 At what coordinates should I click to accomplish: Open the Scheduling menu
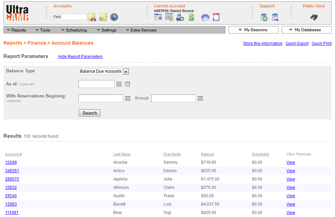74,30
